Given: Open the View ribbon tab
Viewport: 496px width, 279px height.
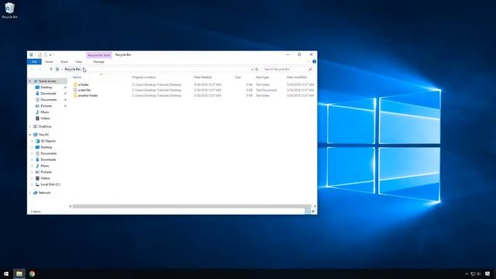Looking at the screenshot, I should (79, 62).
